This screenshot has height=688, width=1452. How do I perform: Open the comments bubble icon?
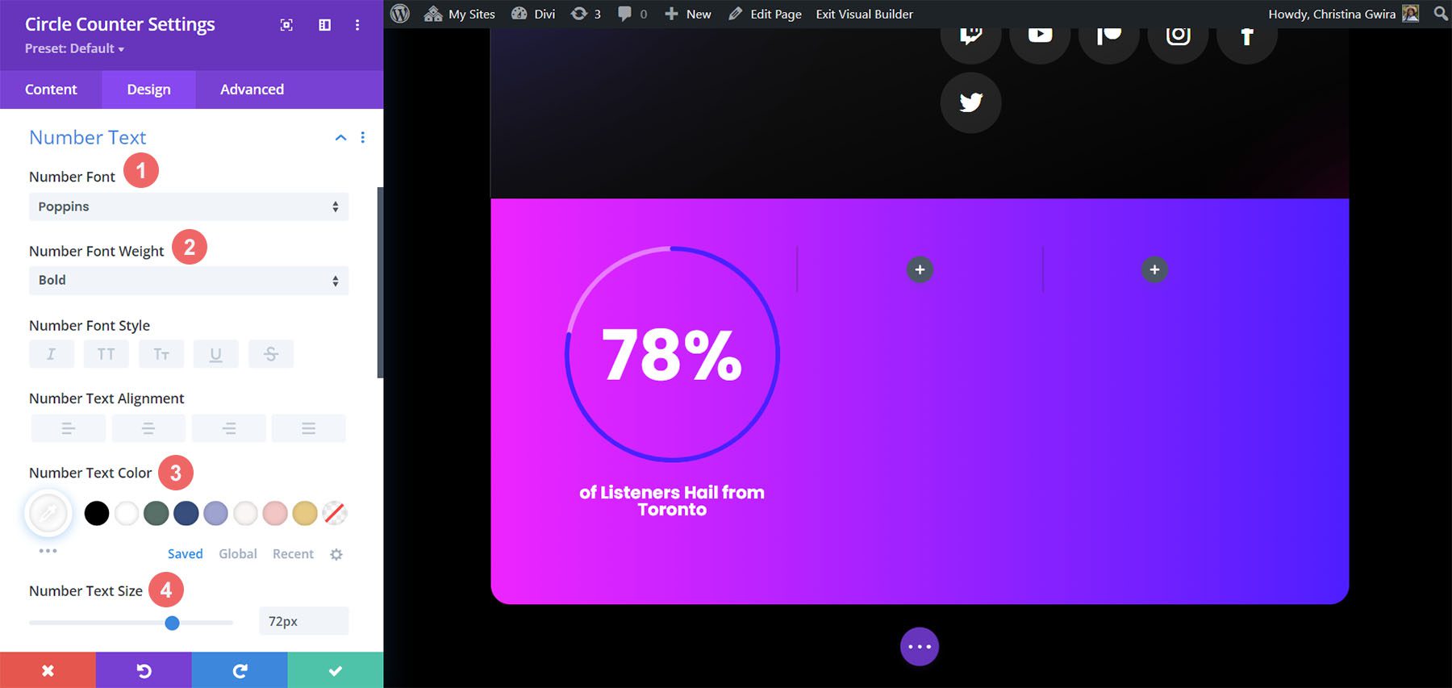coord(632,14)
